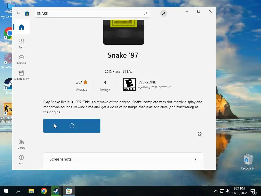The image size is (261, 196).
Task: Select the Recycle Bin desktop icon
Action: 248,162
